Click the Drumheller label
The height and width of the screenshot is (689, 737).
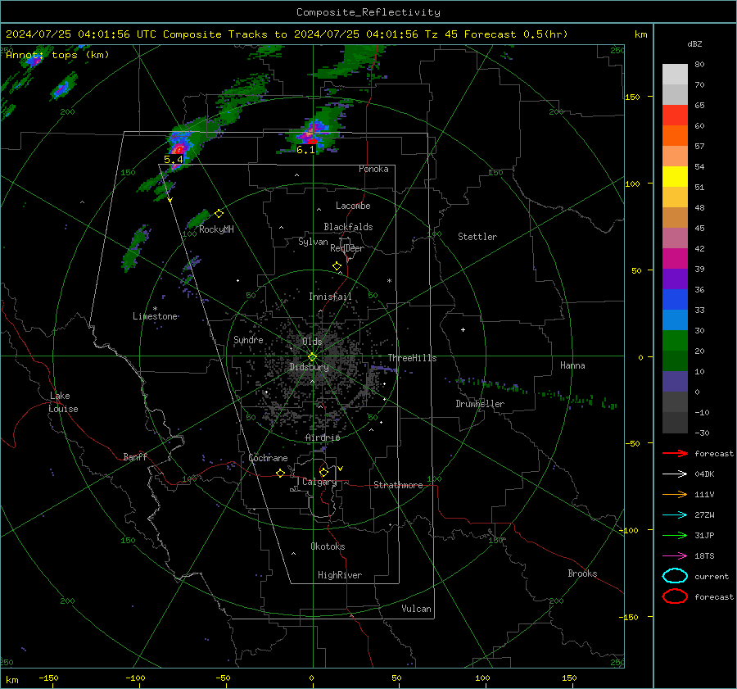[x=480, y=404]
